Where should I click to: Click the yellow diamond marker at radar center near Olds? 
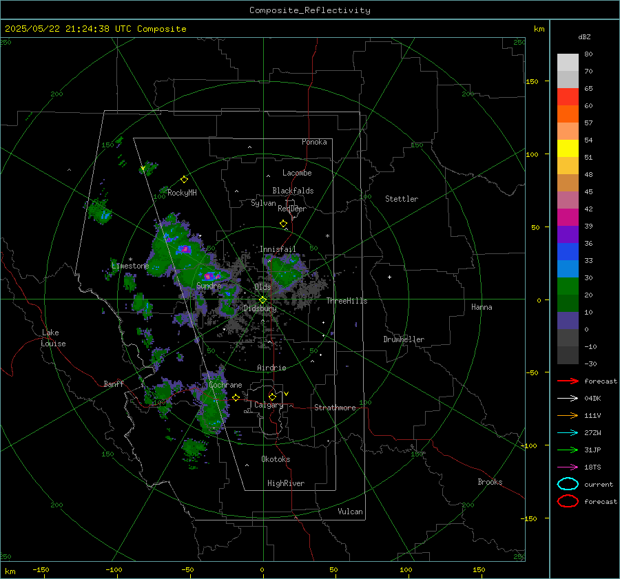(263, 300)
